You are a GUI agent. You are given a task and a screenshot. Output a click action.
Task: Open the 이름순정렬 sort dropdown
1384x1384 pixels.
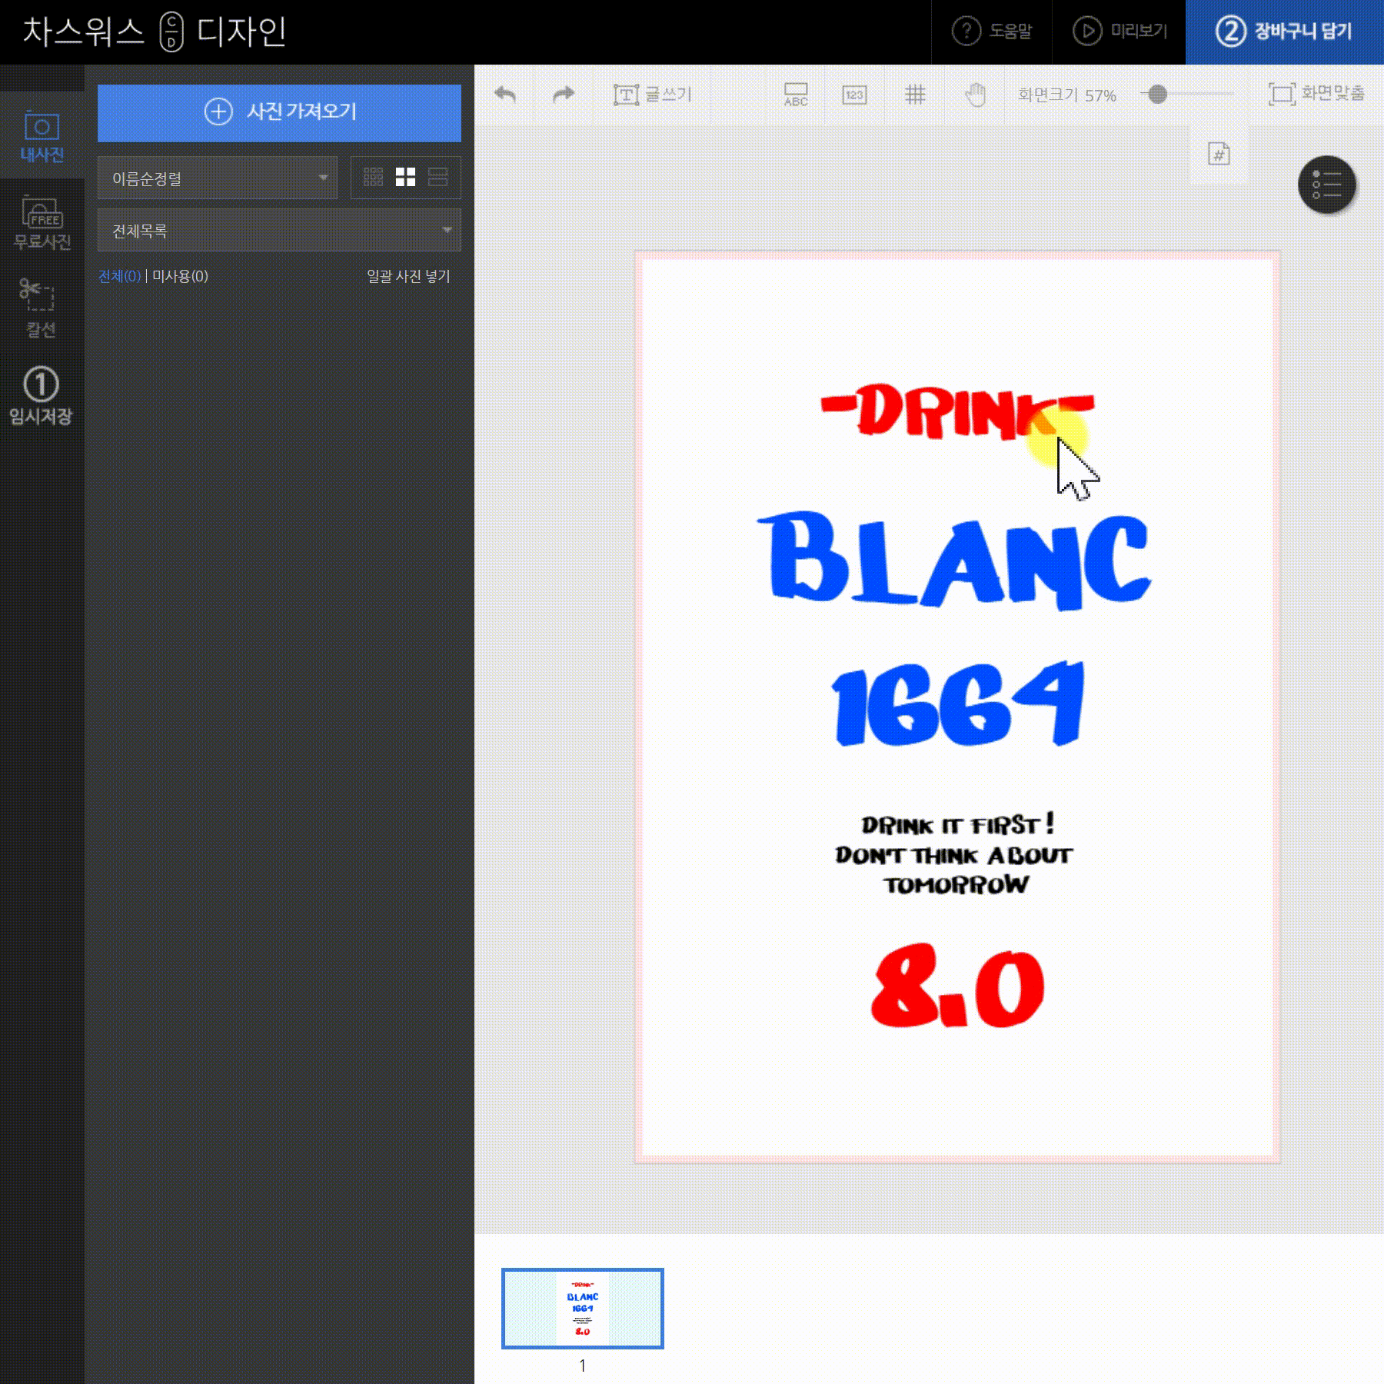(x=218, y=178)
